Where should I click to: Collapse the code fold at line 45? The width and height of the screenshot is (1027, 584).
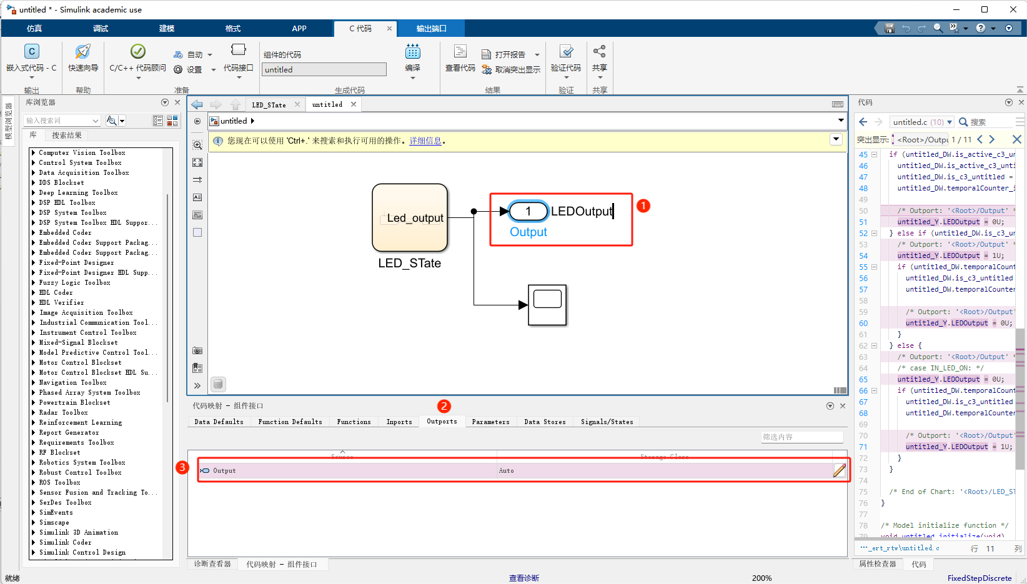click(x=875, y=154)
